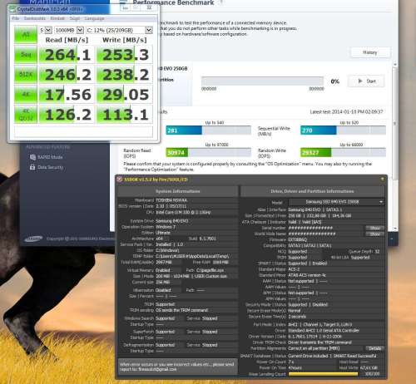Open the RAPID Mode sidebar icon
Screen dimensions: 416x384
[32, 157]
